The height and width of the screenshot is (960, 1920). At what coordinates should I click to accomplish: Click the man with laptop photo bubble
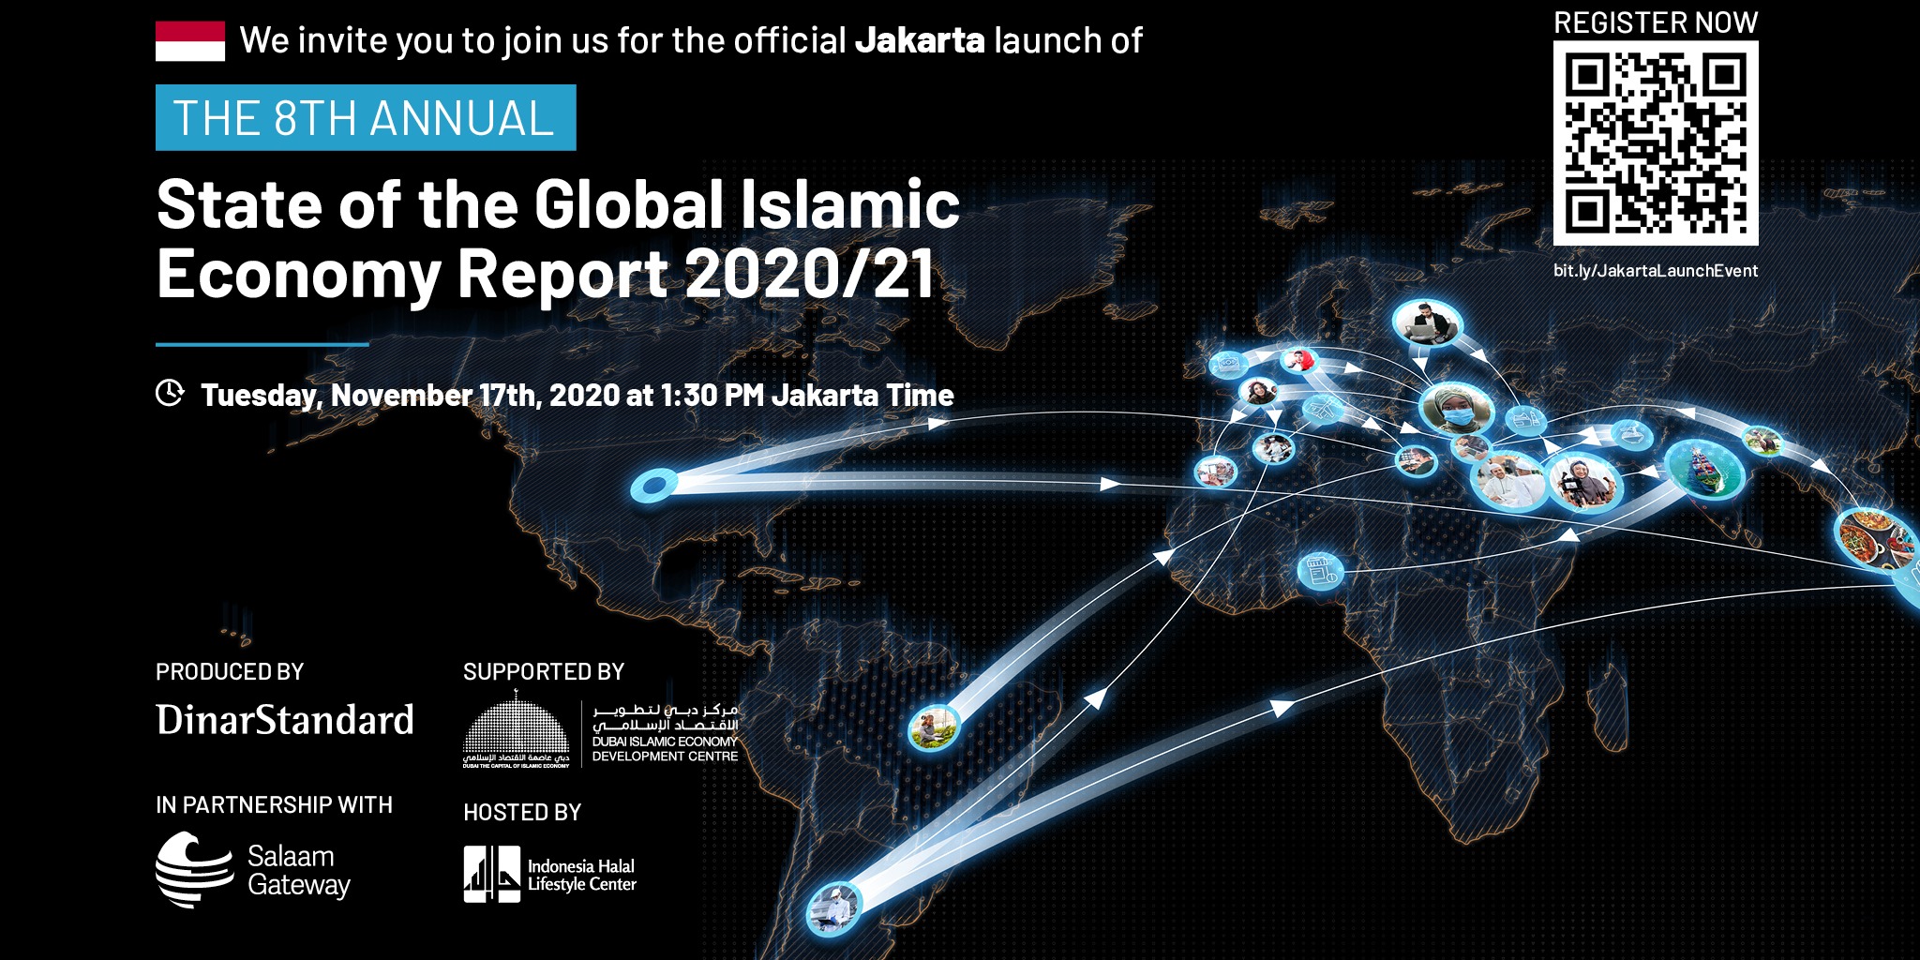pyautogui.click(x=1426, y=323)
